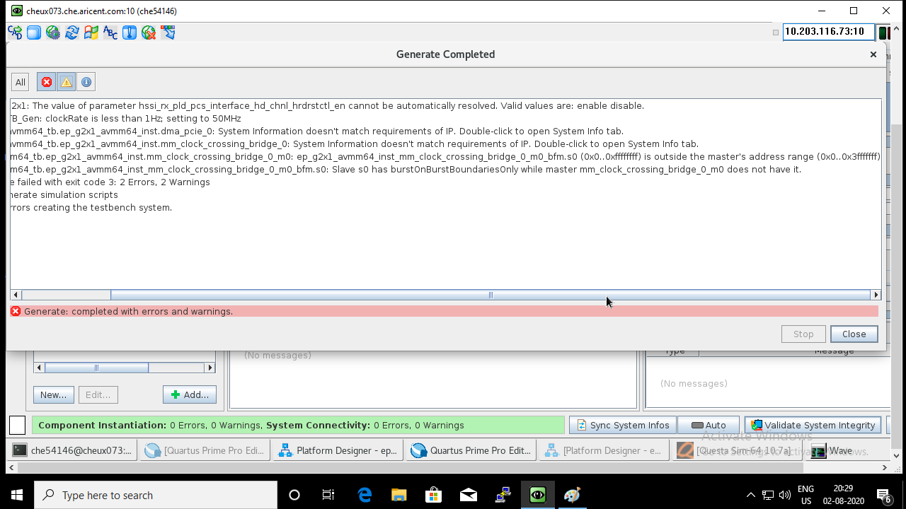Toggle the red error message filter
This screenshot has width=906, height=509.
click(x=46, y=82)
